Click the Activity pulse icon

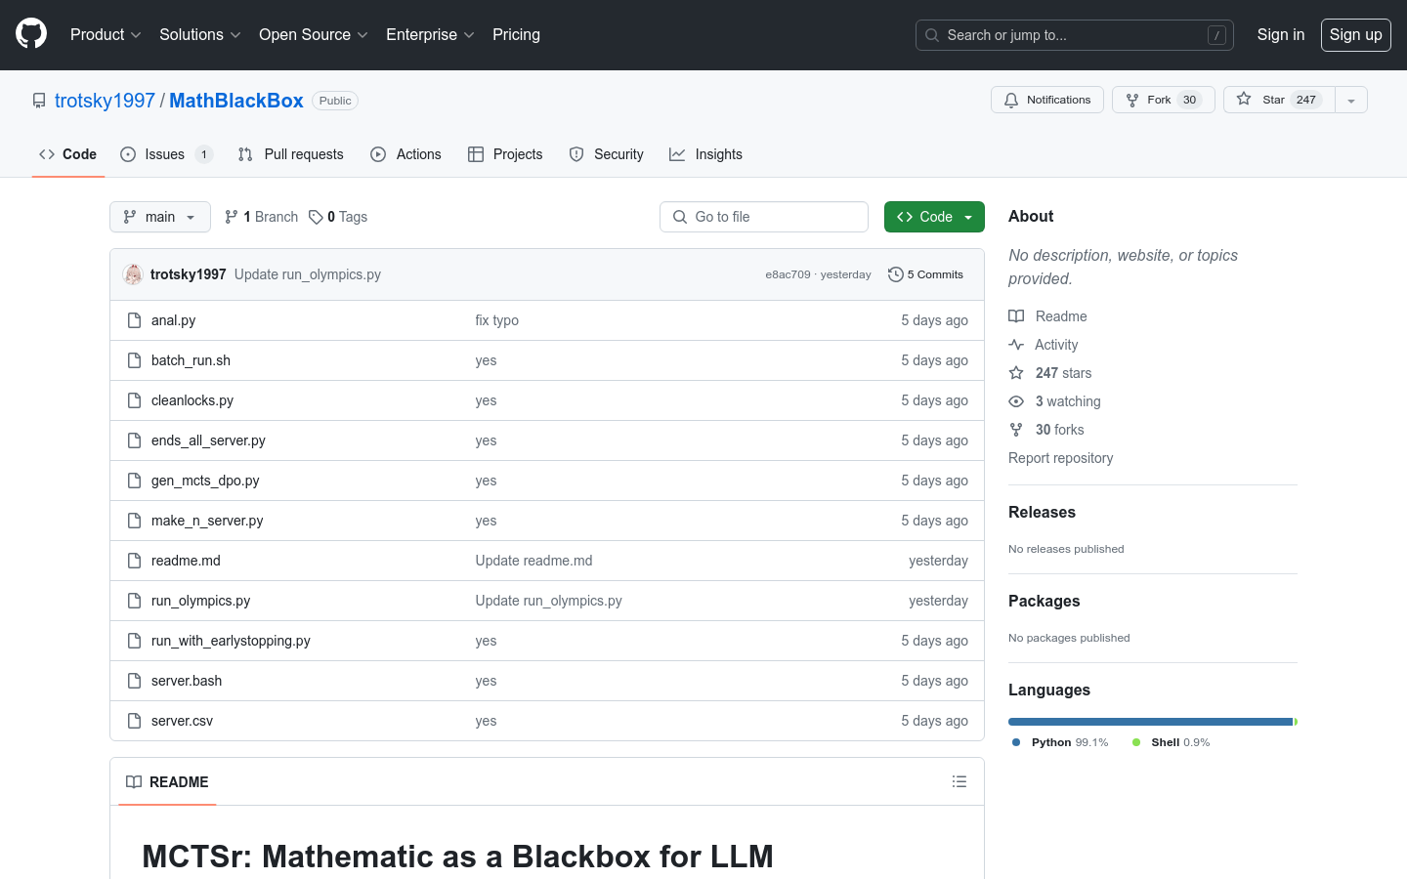[1016, 344]
